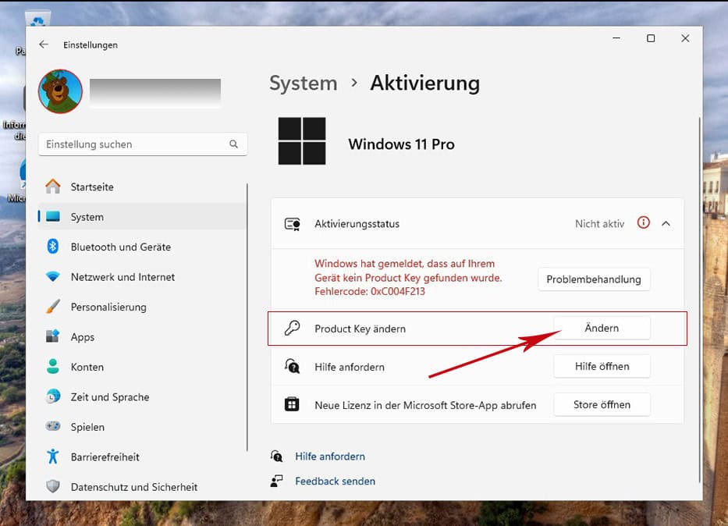Open Konten settings category
The height and width of the screenshot is (526, 728).
(x=87, y=367)
